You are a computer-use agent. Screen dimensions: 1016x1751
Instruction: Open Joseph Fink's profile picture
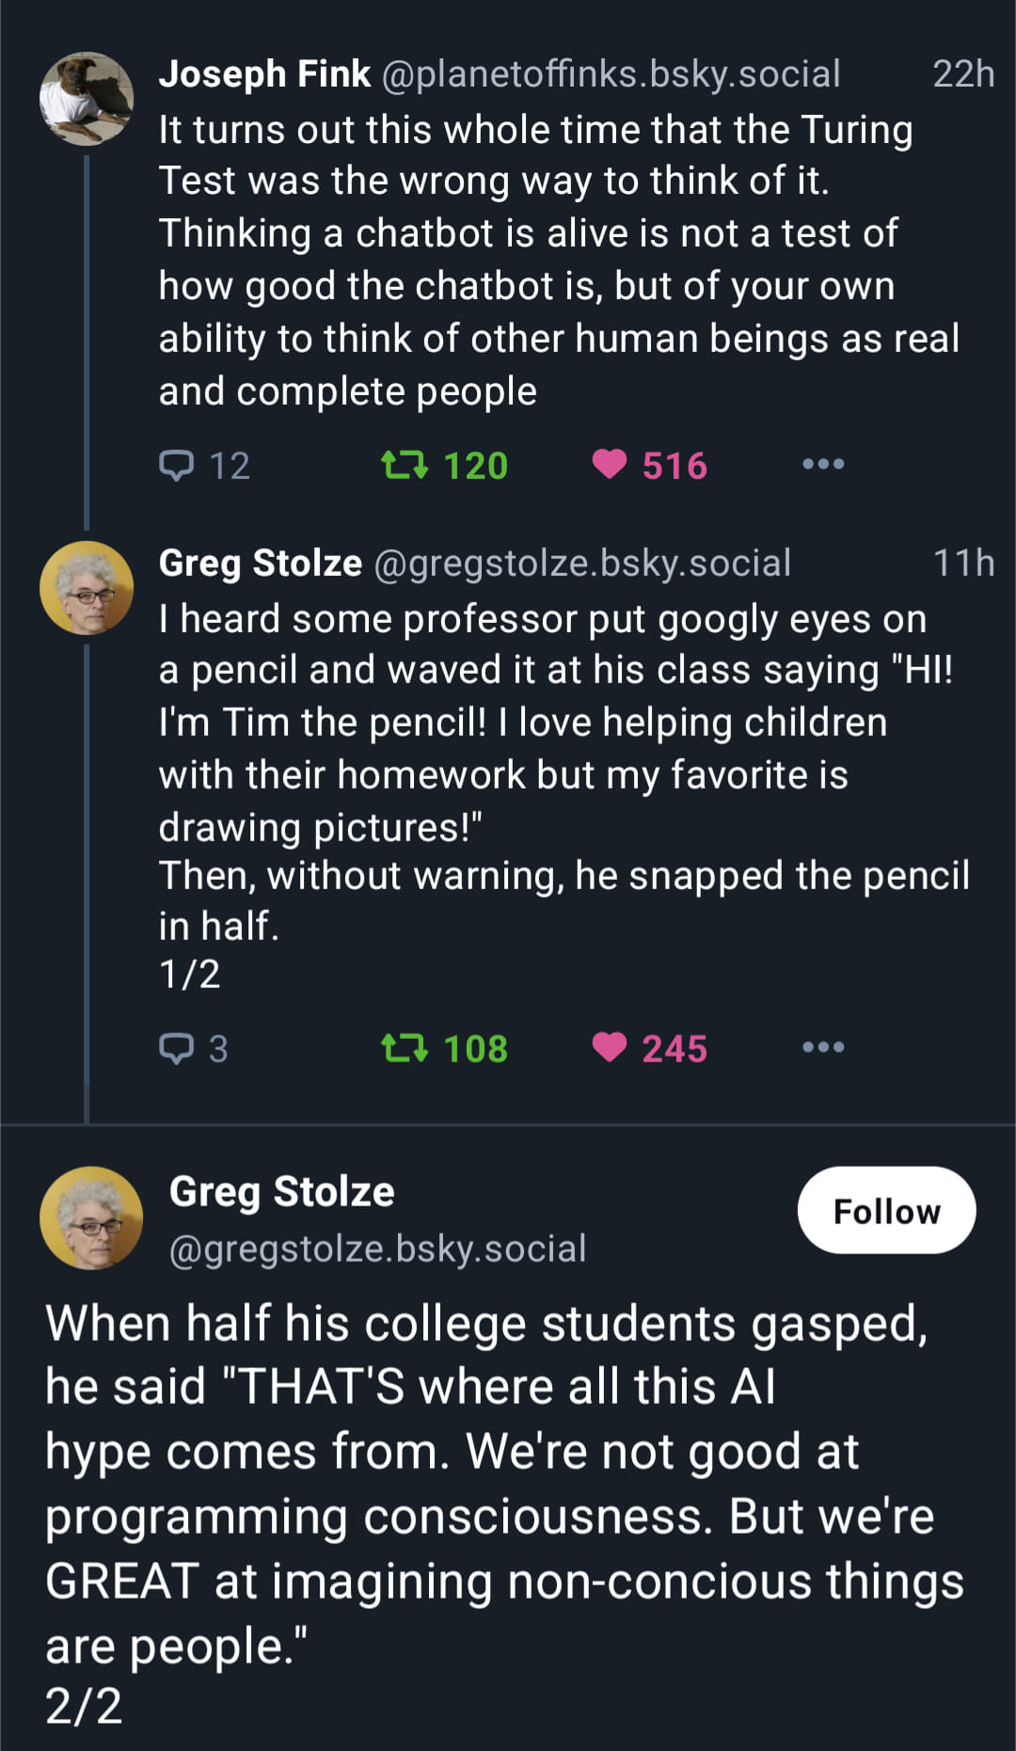(x=87, y=99)
